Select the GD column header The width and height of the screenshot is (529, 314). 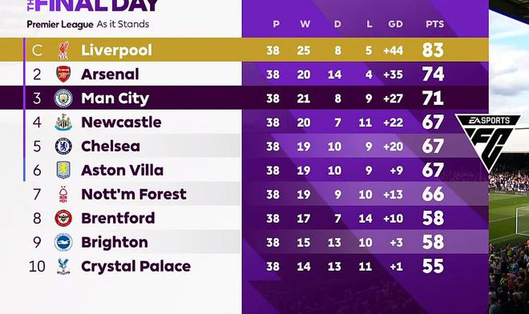[395, 24]
